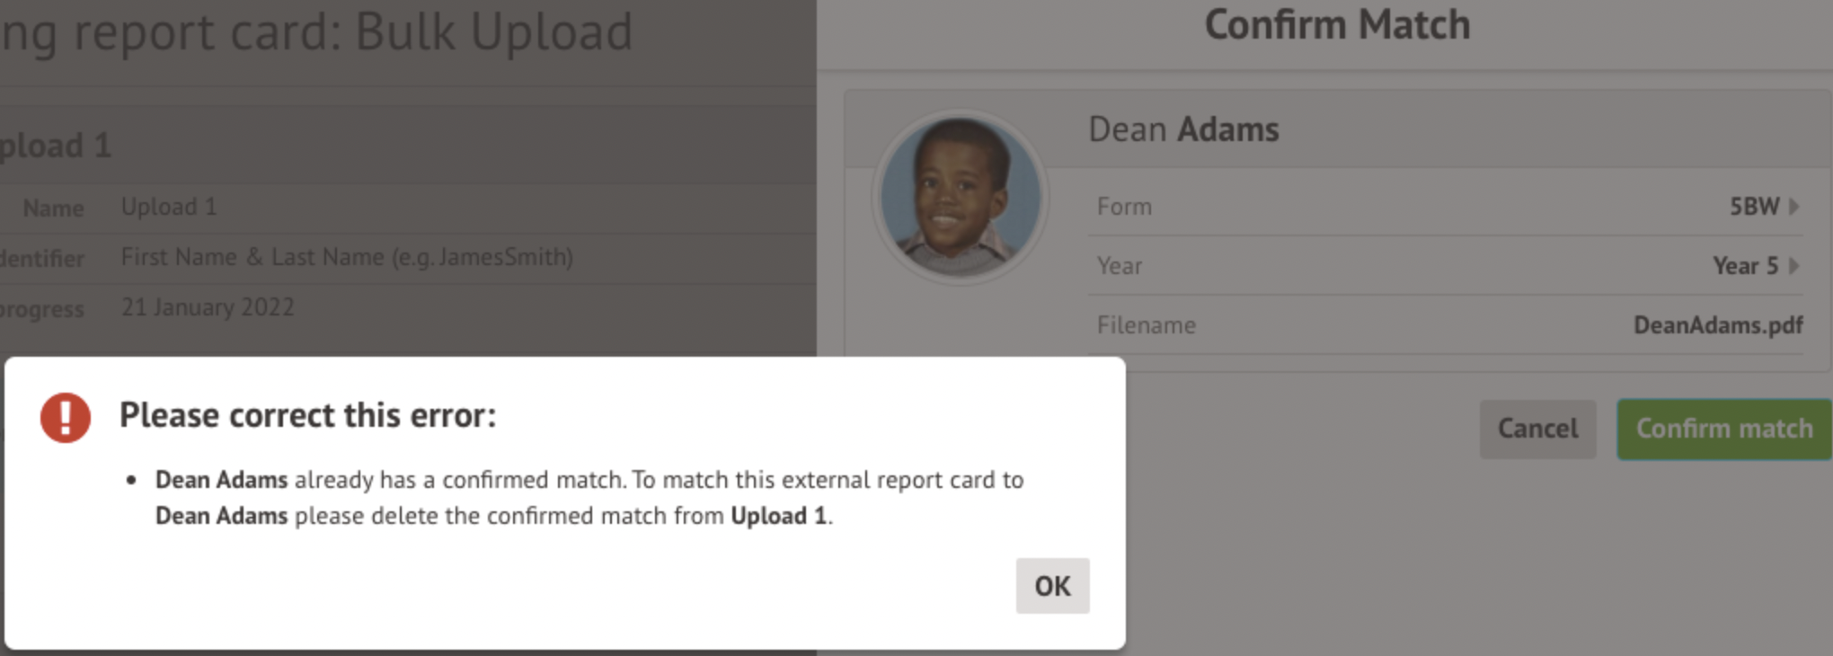
Task: Click the Year label in student details
Action: [1119, 266]
